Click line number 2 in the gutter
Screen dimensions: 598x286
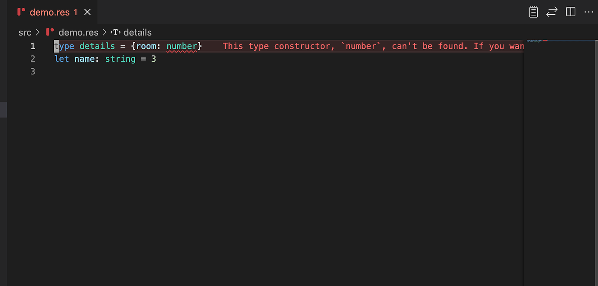(32, 59)
